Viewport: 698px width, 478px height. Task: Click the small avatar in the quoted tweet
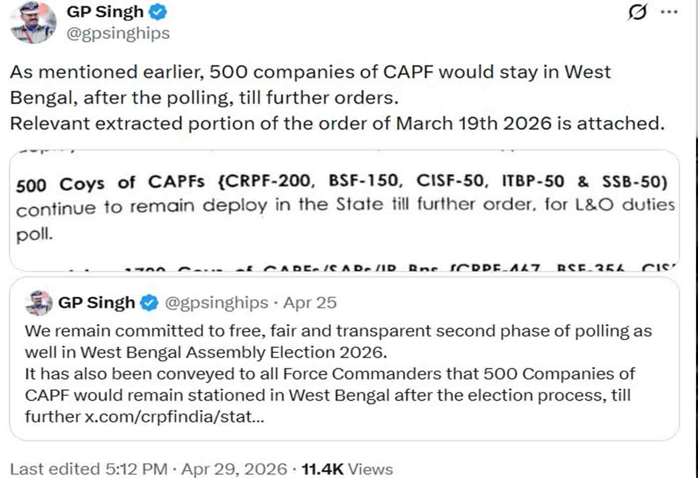coord(39,302)
